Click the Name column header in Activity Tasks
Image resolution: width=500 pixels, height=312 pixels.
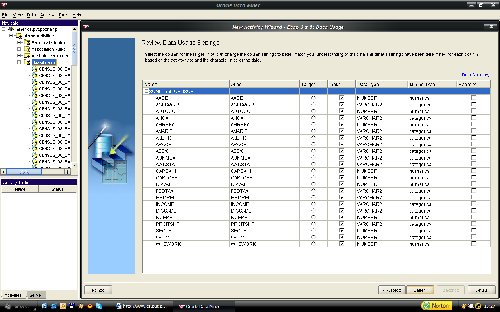click(x=20, y=189)
